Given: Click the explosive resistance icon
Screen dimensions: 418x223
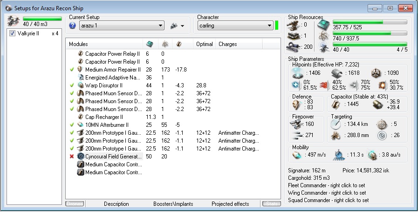Looking at the screenshot, I should 382,85.
